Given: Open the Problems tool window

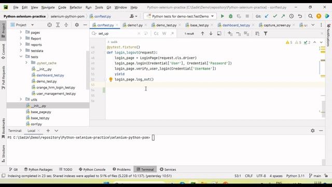Looking at the screenshot, I should tap(121, 169).
